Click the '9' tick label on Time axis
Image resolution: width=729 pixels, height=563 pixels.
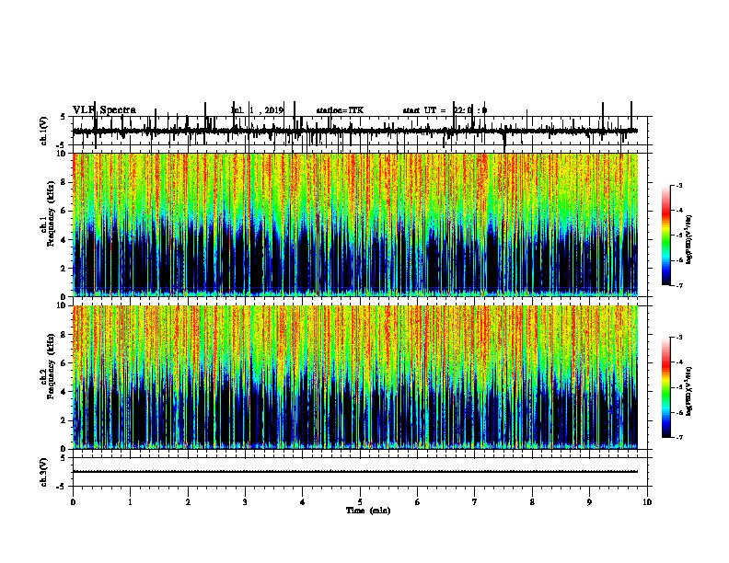(589, 502)
